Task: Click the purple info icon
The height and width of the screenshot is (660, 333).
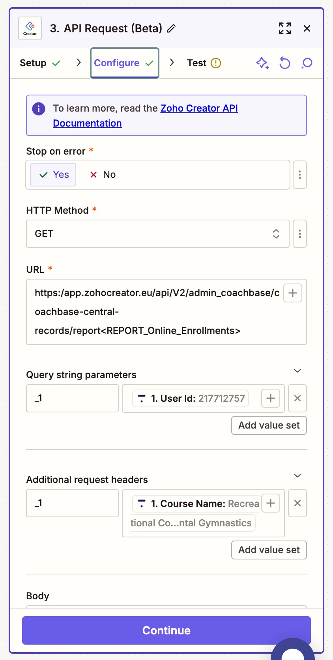Action: (39, 108)
